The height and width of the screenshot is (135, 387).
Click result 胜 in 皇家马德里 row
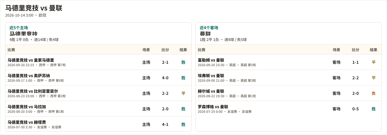tap(183, 62)
